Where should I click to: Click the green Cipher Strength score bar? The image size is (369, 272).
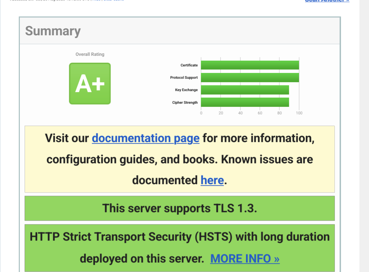click(245, 102)
